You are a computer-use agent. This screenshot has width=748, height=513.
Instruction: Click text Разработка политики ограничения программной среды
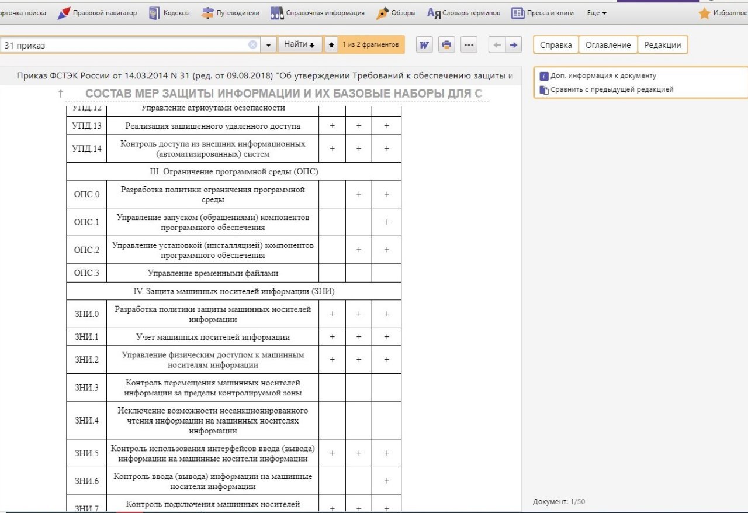point(213,194)
